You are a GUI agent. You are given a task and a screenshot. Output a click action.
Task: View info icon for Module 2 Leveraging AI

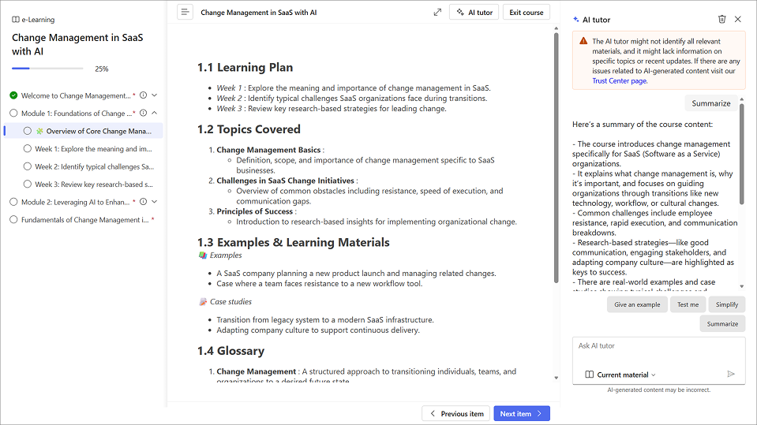[x=143, y=202]
